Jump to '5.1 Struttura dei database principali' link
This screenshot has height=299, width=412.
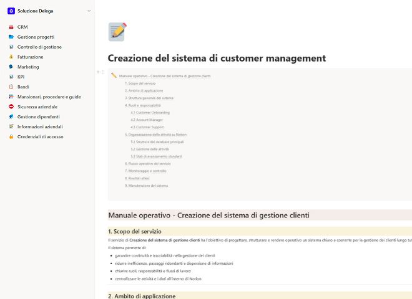(x=157, y=142)
